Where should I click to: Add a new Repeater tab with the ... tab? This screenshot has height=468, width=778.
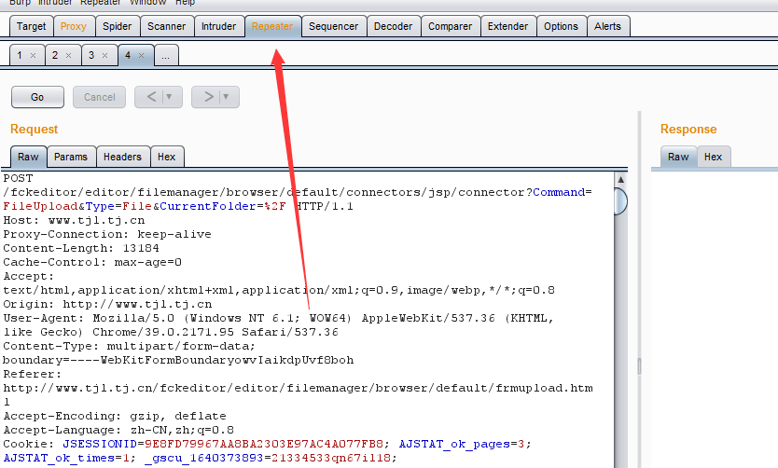(x=166, y=55)
